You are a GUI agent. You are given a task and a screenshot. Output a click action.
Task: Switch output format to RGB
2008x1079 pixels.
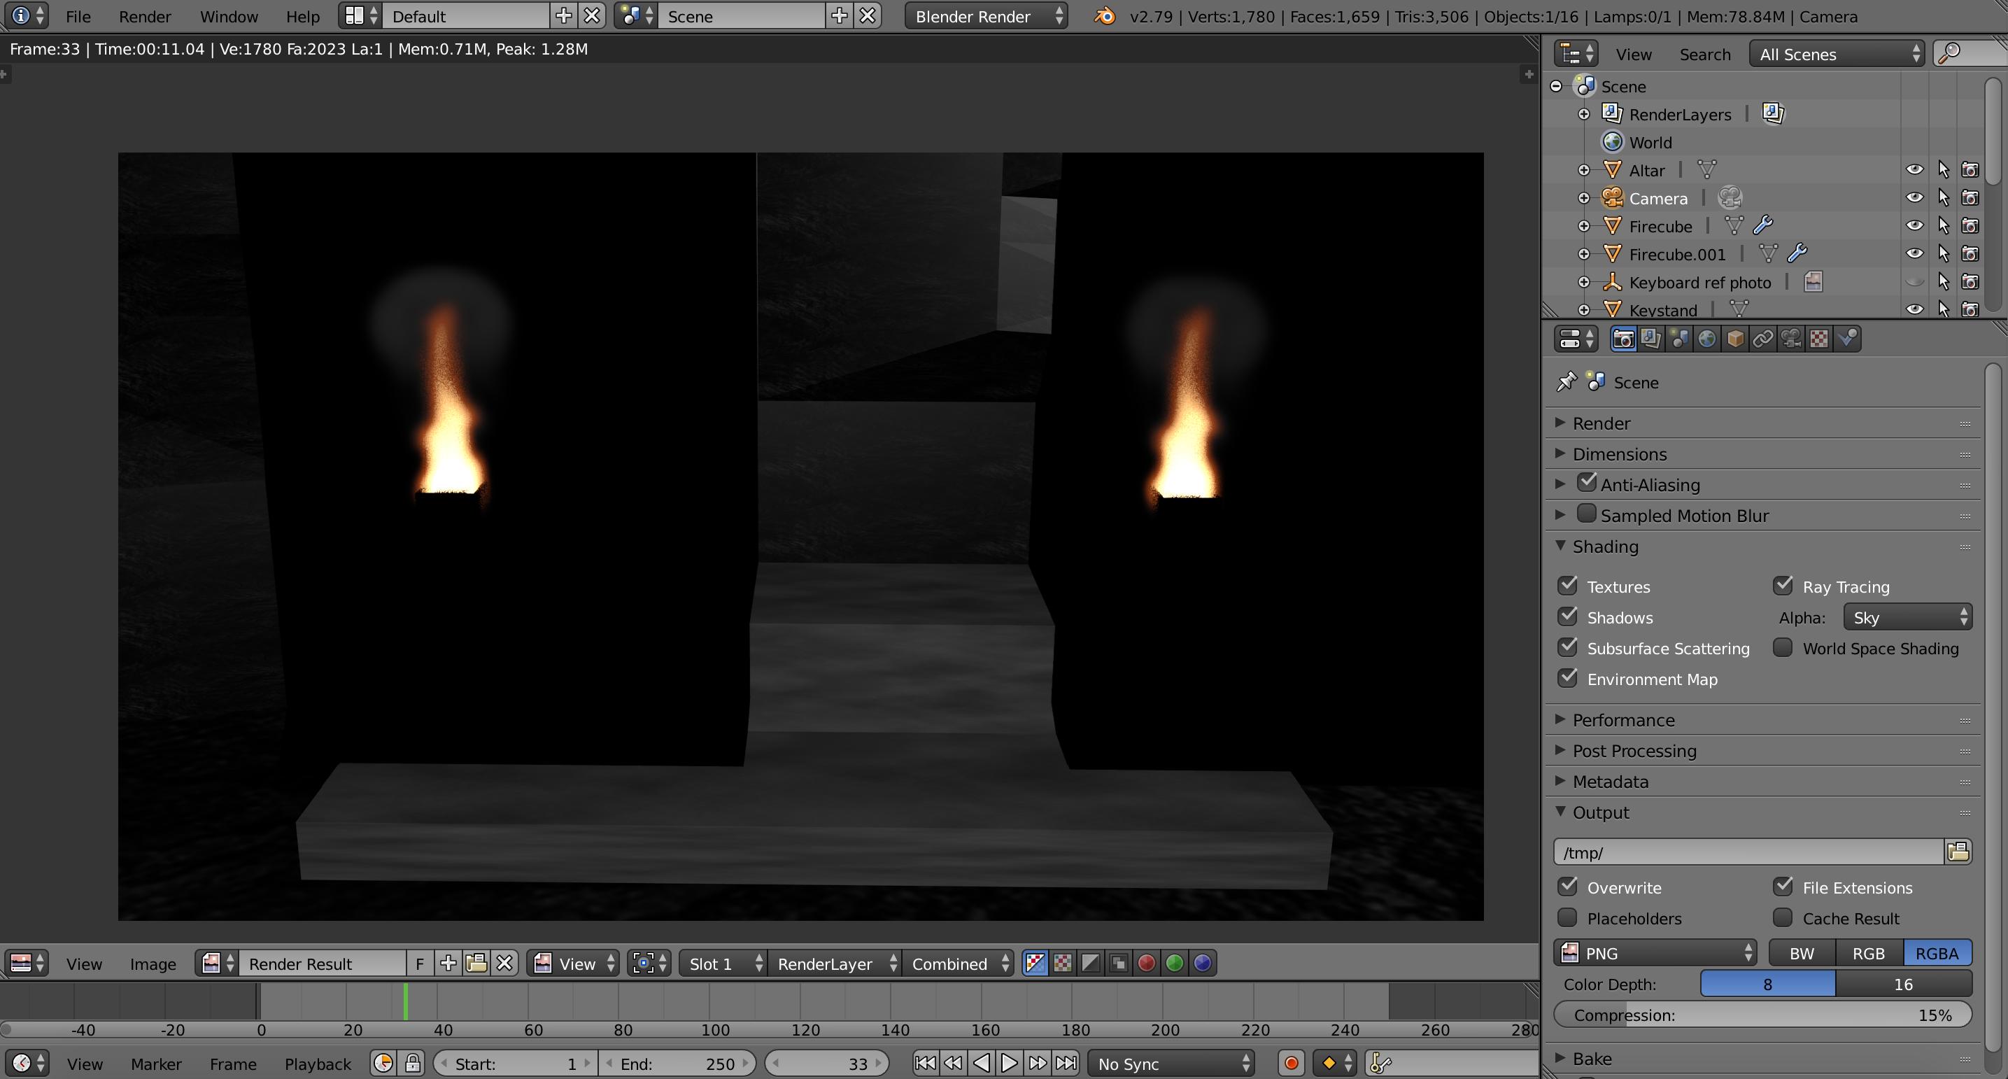pos(1869,953)
